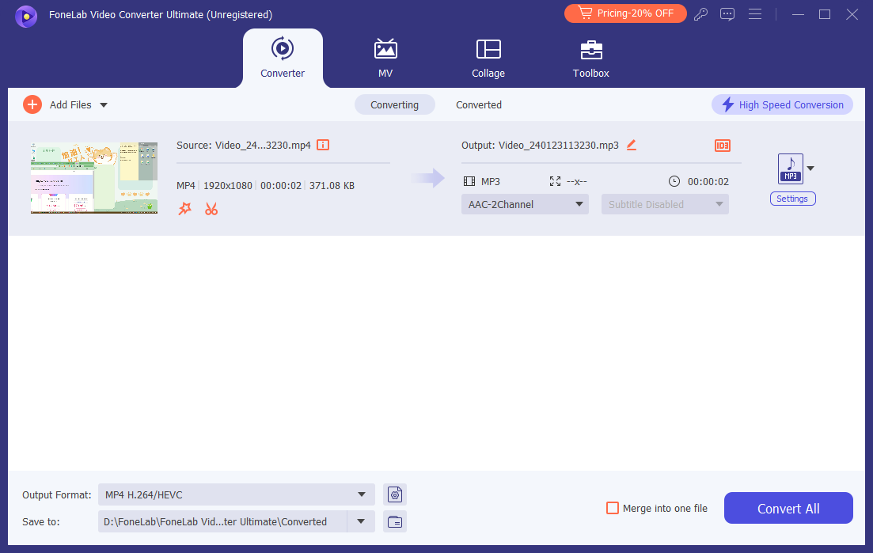This screenshot has width=873, height=553.
Task: Open the feedback chat icon
Action: click(x=727, y=14)
